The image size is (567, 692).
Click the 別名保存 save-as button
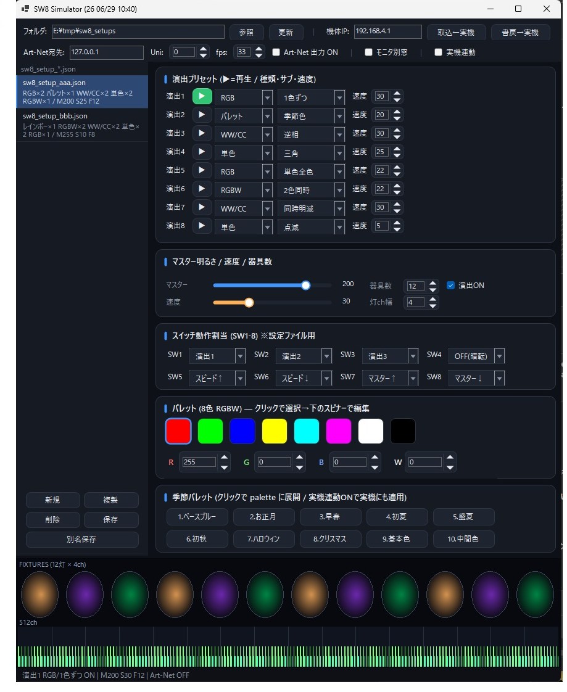point(82,539)
